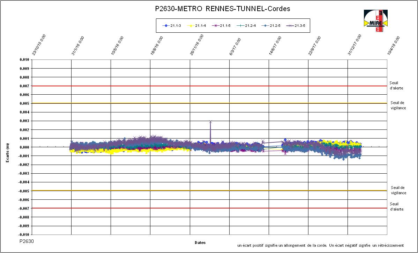Select the 21.1-3 legend entry
The height and width of the screenshot is (253, 418).
pyautogui.click(x=172, y=25)
